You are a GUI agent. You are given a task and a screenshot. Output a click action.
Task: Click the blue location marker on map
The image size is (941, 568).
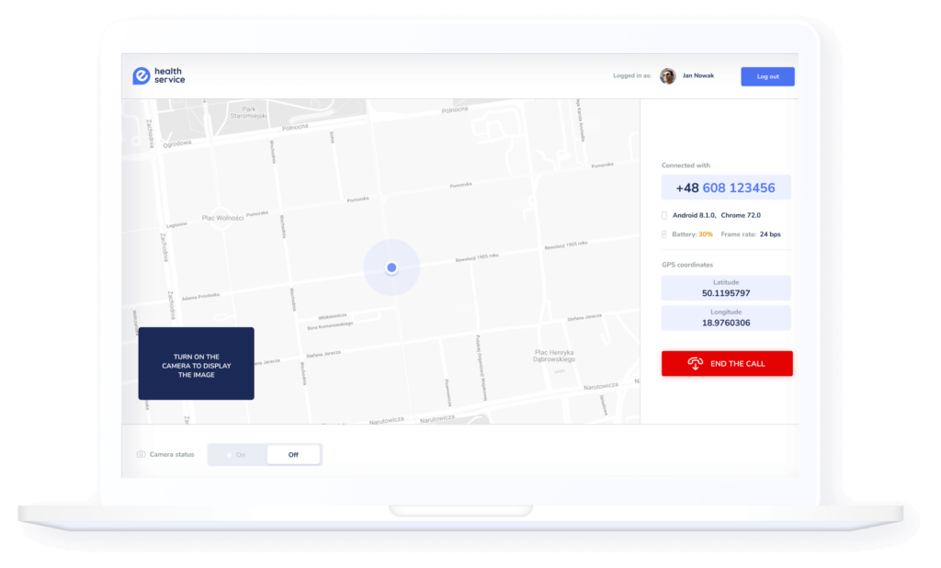pos(391,267)
